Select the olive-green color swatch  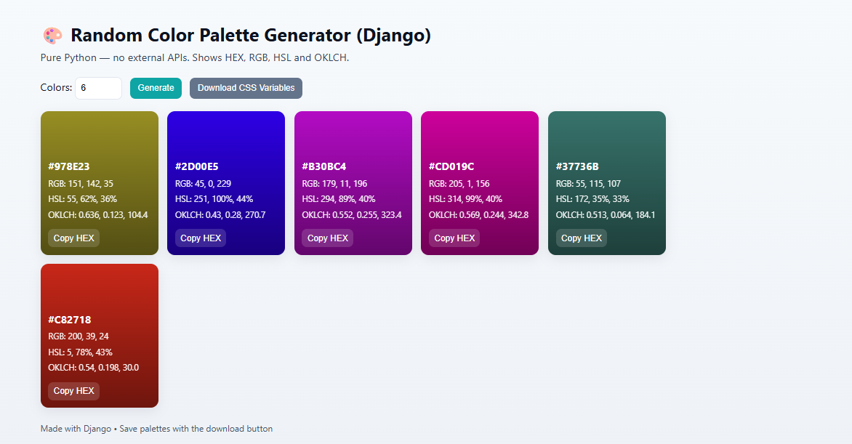[100, 134]
